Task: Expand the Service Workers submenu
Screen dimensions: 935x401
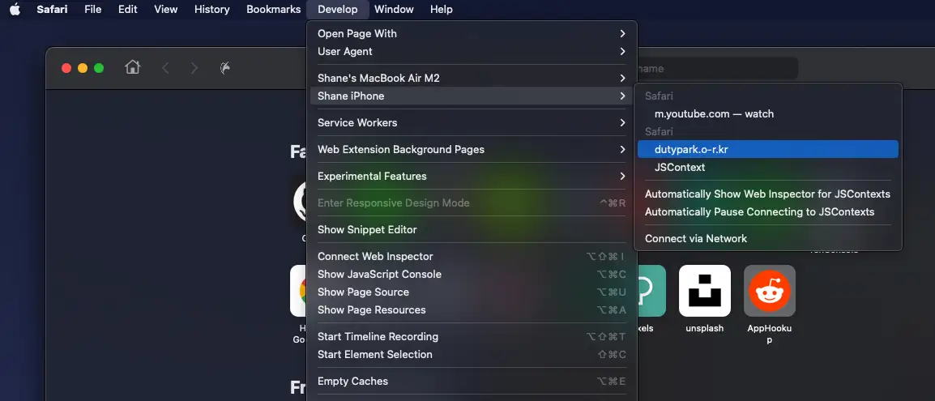Action: click(471, 123)
